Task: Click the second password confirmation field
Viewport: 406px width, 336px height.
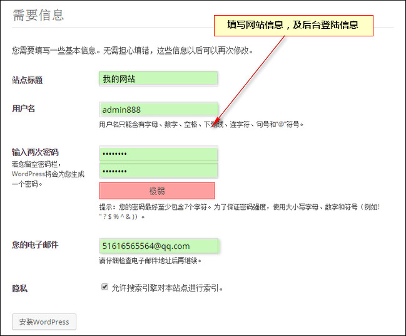Action: [x=158, y=171]
